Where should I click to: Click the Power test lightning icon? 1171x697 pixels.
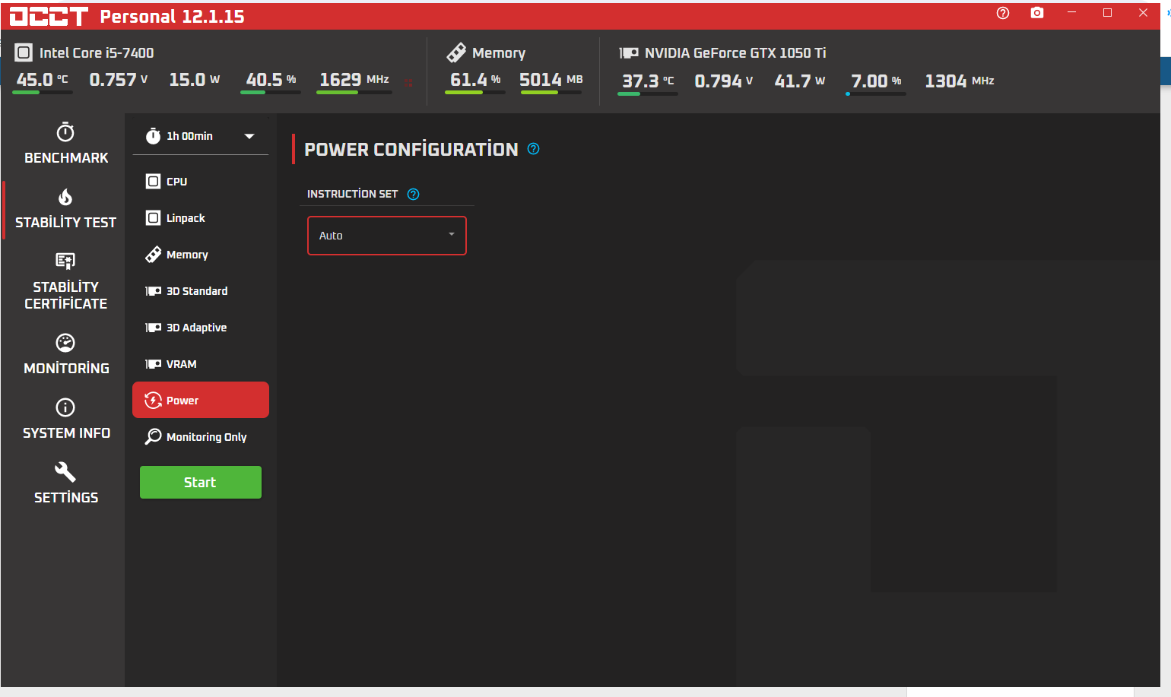[x=153, y=401]
